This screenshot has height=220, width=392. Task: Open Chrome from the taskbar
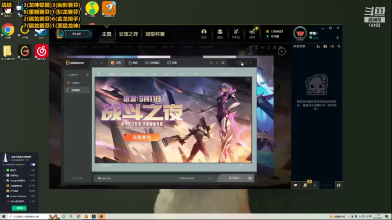(x=78, y=217)
